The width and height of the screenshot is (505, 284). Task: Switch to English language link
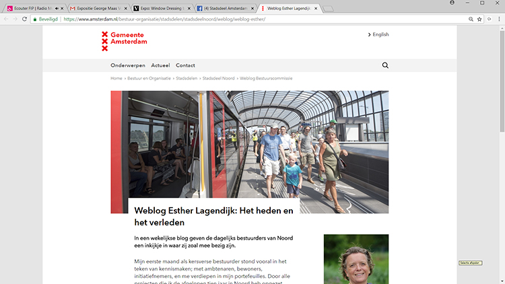click(x=378, y=34)
